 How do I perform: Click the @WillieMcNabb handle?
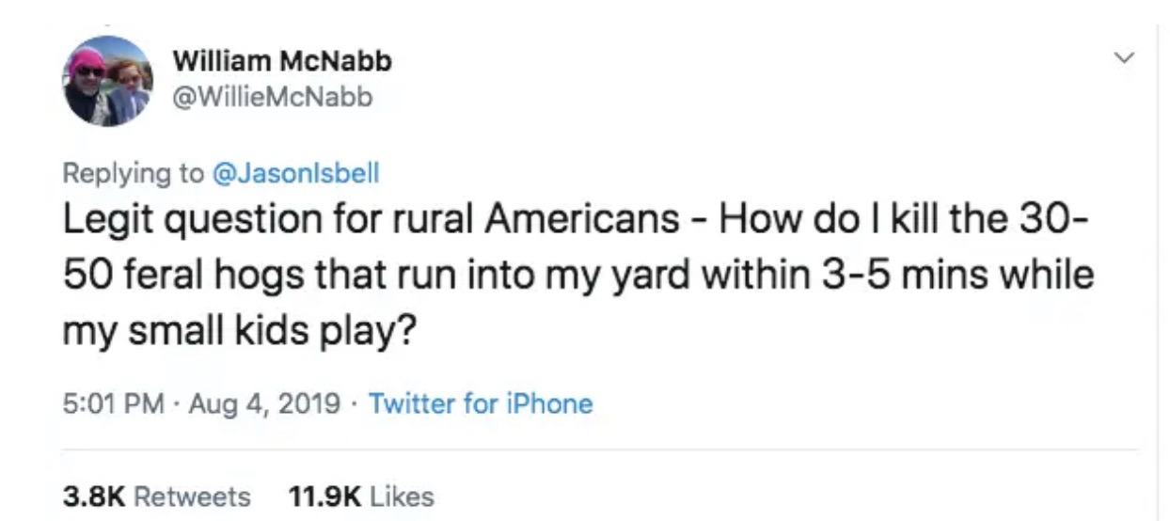(273, 97)
